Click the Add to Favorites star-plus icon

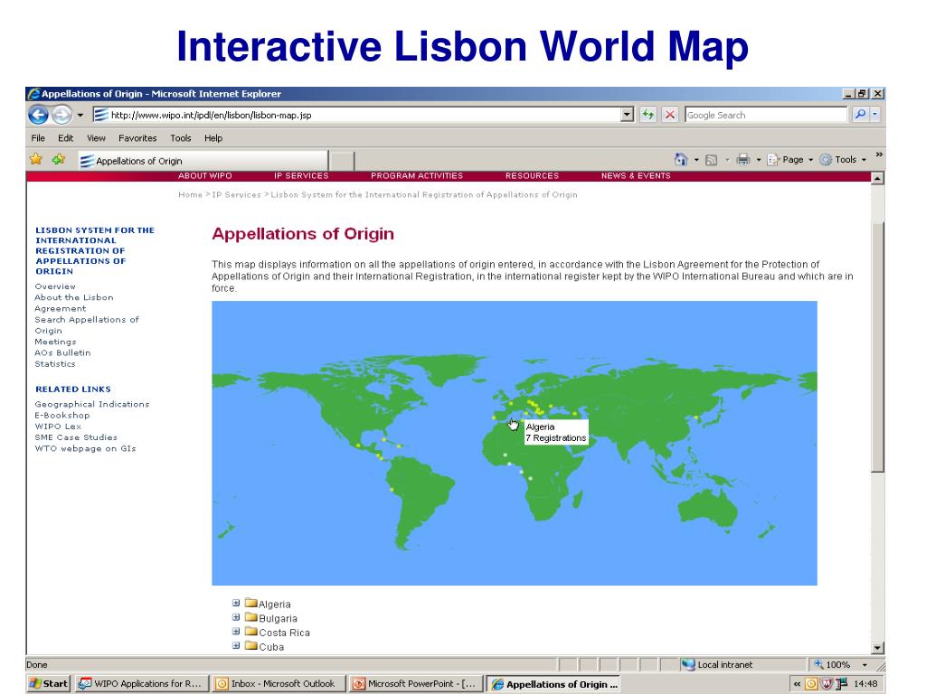59,159
